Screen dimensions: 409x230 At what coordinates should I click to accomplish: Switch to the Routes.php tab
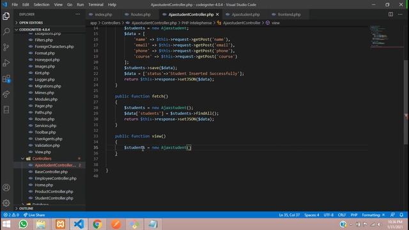click(x=141, y=14)
